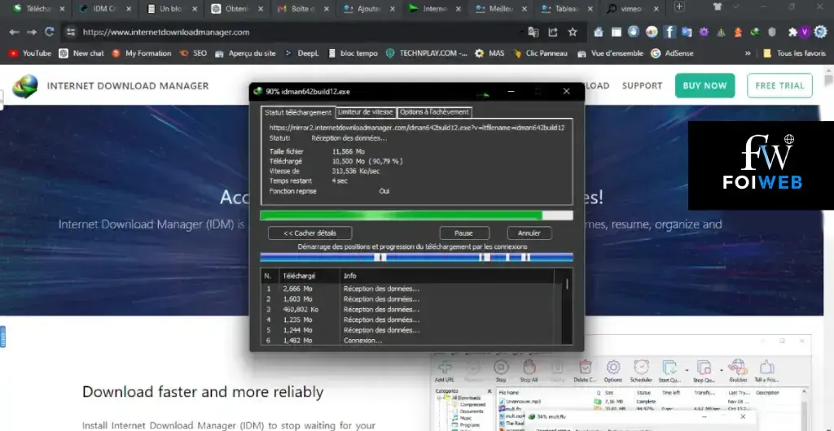Screen dimensions: 834x431
Task: Close the Boîte d tab
Action: (x=327, y=9)
